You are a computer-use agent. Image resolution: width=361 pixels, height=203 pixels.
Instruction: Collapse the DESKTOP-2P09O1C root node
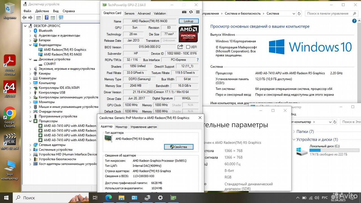tap(26, 26)
